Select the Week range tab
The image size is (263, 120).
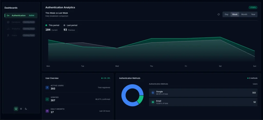tap(235, 14)
